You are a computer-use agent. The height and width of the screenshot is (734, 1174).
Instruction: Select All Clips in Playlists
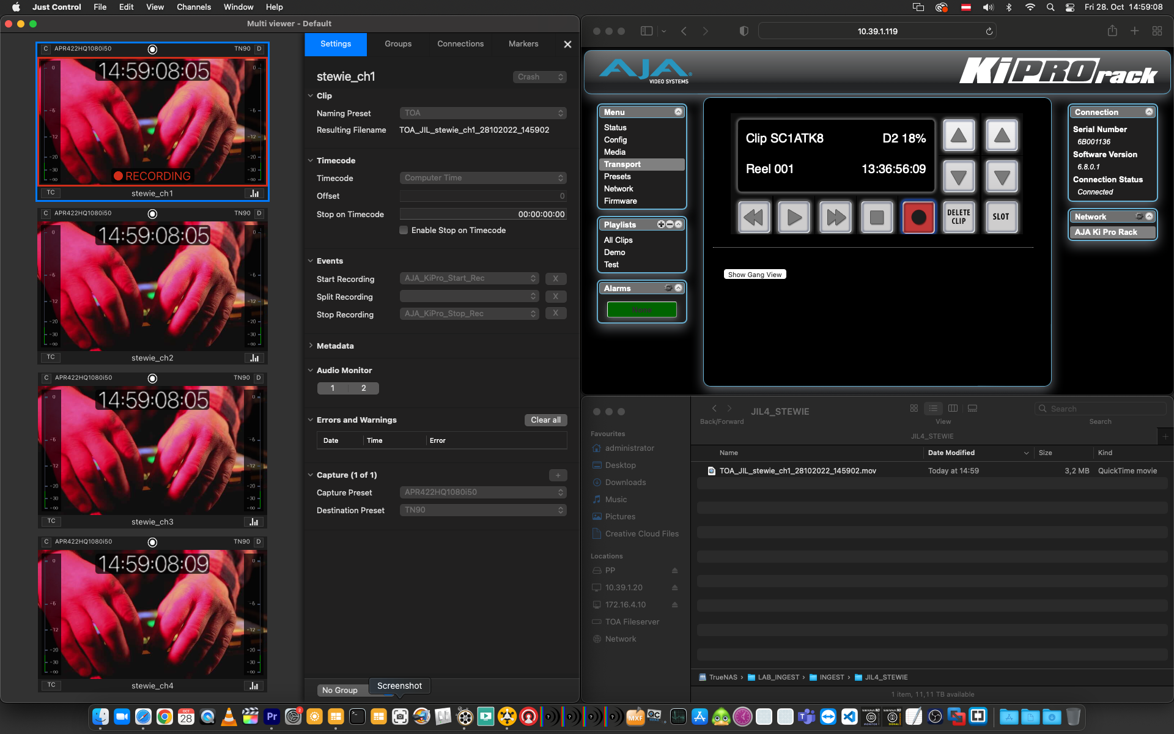coord(618,240)
